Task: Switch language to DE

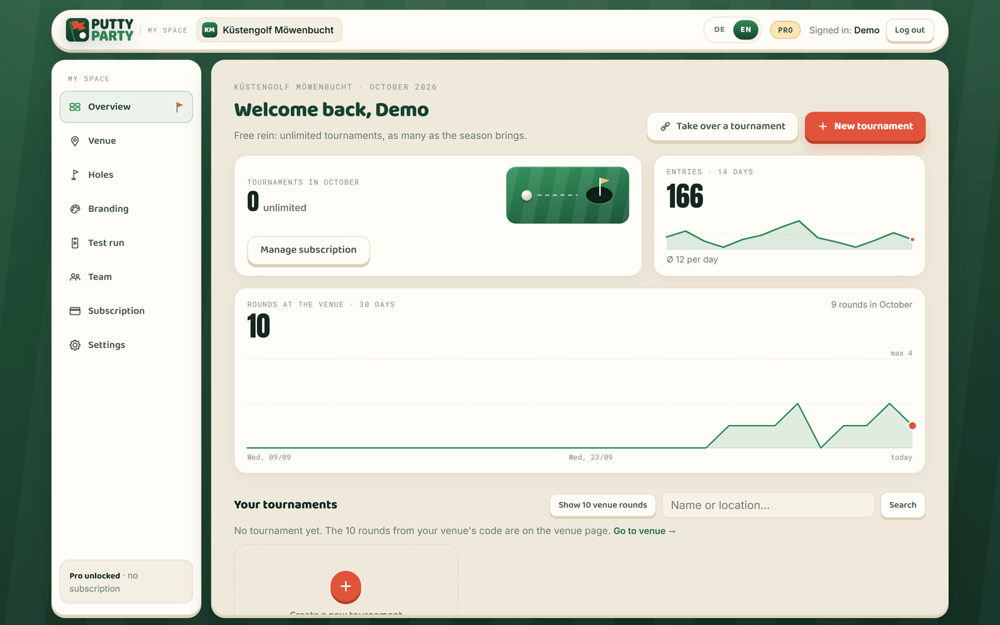Action: [720, 30]
